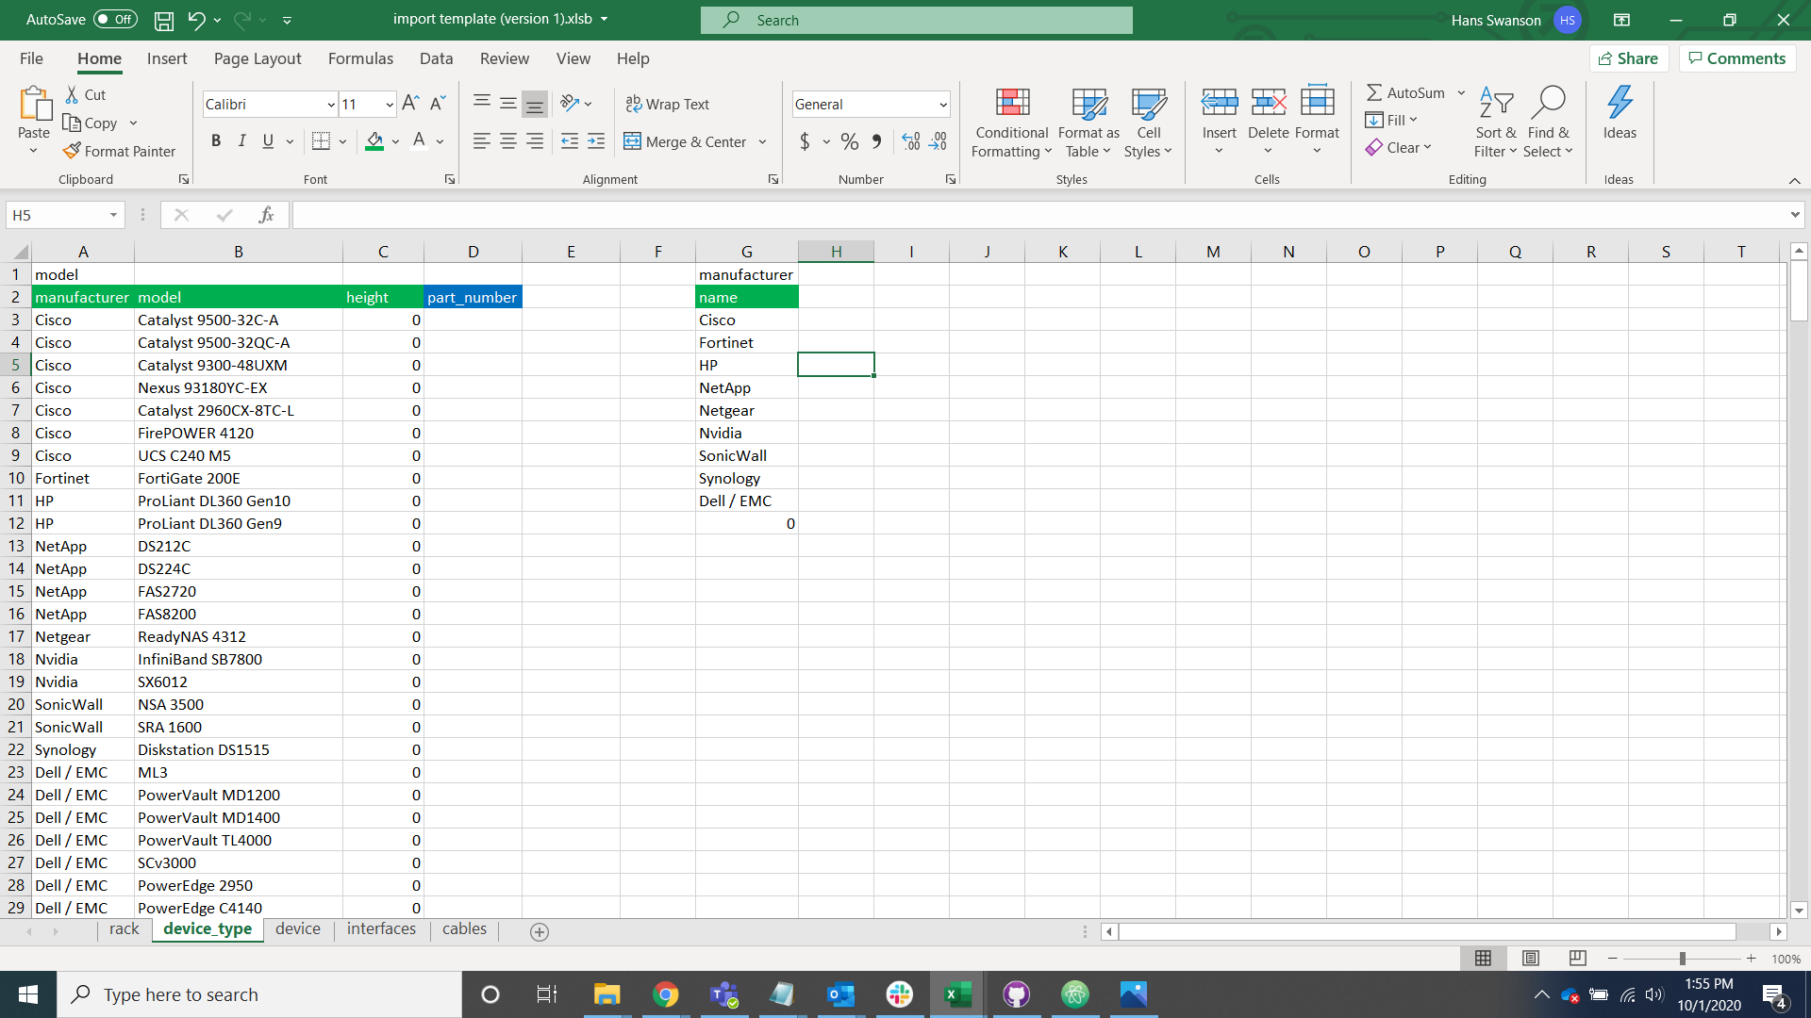The width and height of the screenshot is (1811, 1018).
Task: Toggle Bold formatting
Action: pos(216,141)
